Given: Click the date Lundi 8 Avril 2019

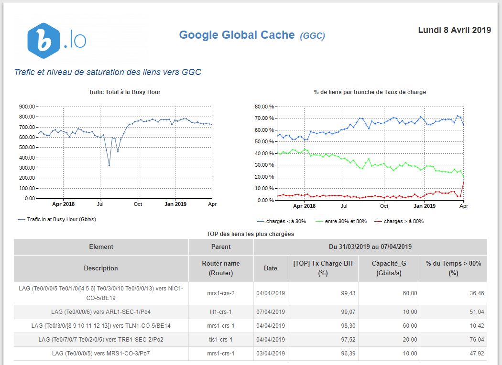Looking at the screenshot, I should (454, 30).
